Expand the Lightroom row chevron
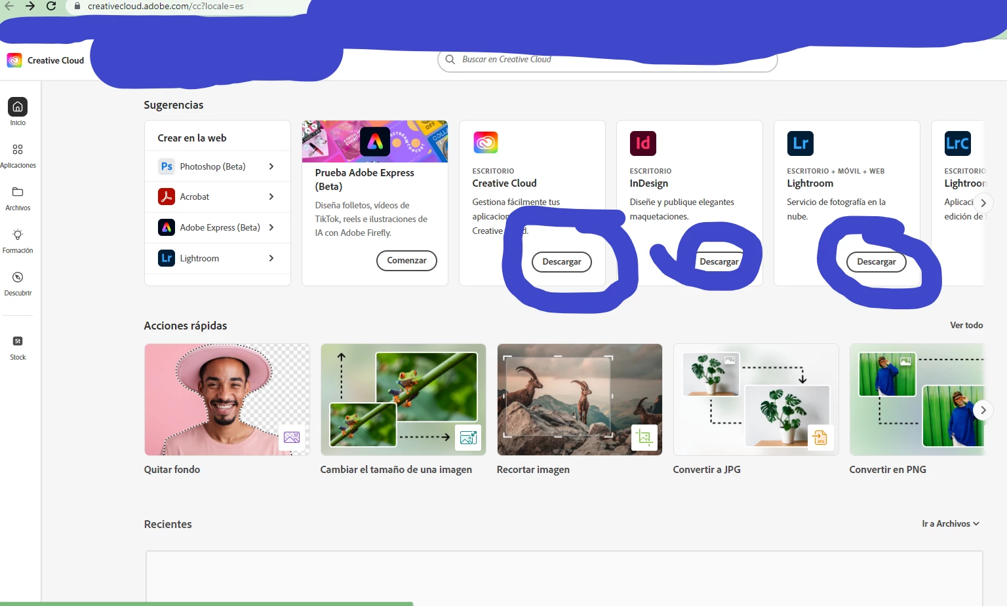This screenshot has height=606, width=1007. pyautogui.click(x=271, y=258)
